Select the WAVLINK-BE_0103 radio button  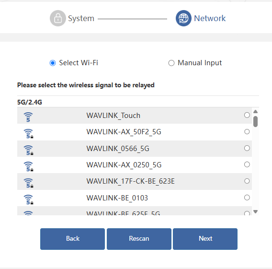coord(247,198)
